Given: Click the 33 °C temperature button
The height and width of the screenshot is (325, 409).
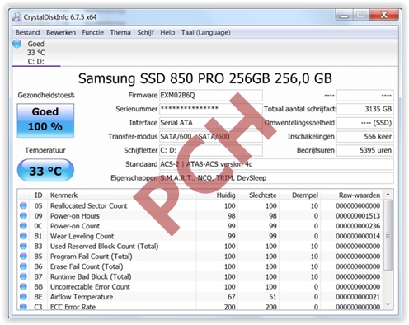Looking at the screenshot, I should coord(45,171).
